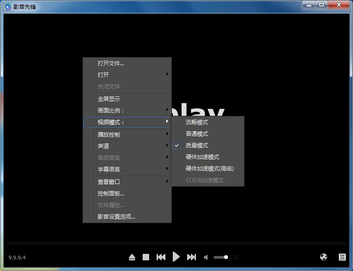Expand the 字幕语言 submenu
This screenshot has width=353, height=271.
point(127,169)
